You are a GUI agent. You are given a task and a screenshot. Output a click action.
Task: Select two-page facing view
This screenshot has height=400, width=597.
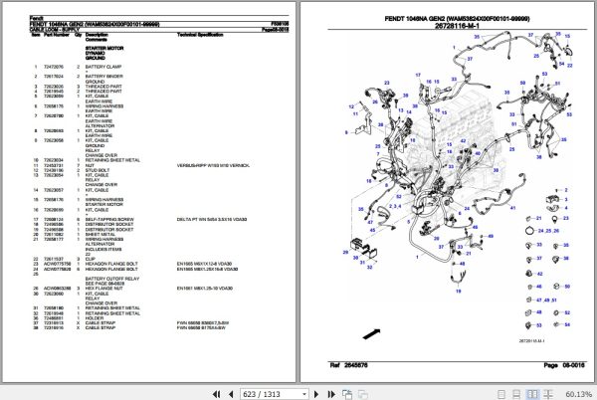coord(532,394)
